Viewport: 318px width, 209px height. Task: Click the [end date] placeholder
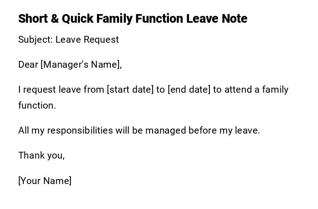tap(189, 90)
